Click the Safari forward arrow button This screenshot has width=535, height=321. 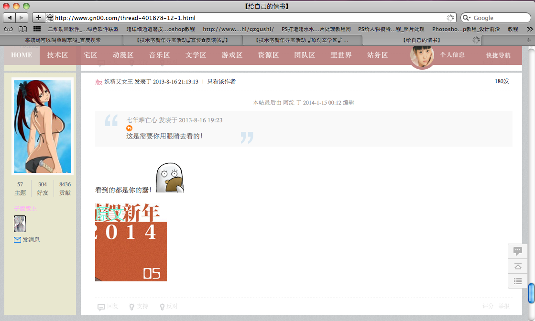22,18
